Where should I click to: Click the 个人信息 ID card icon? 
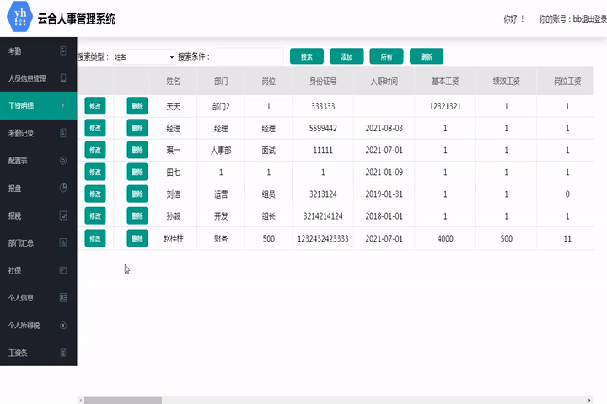click(x=63, y=297)
